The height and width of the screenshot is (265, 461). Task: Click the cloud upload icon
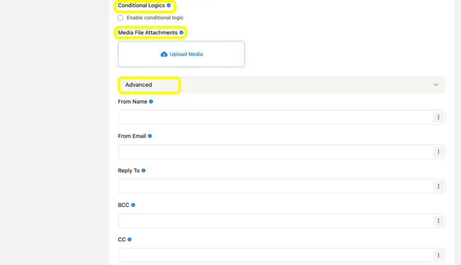164,54
